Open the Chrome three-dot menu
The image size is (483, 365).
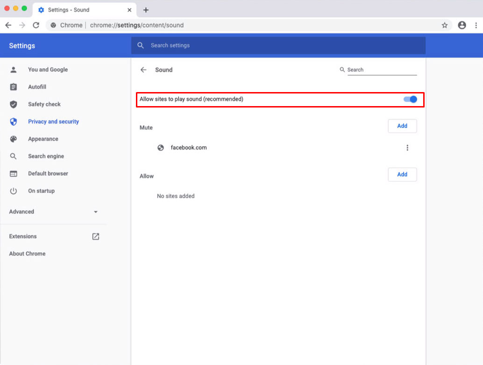477,25
